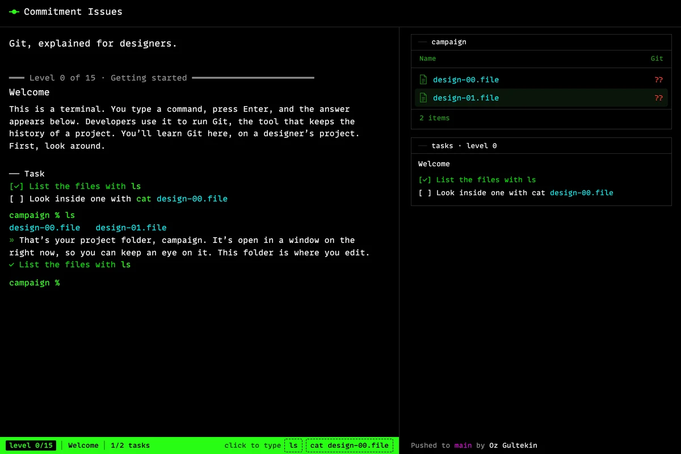
Task: Click the Welcome heading in tasks panel
Action: tap(434, 164)
